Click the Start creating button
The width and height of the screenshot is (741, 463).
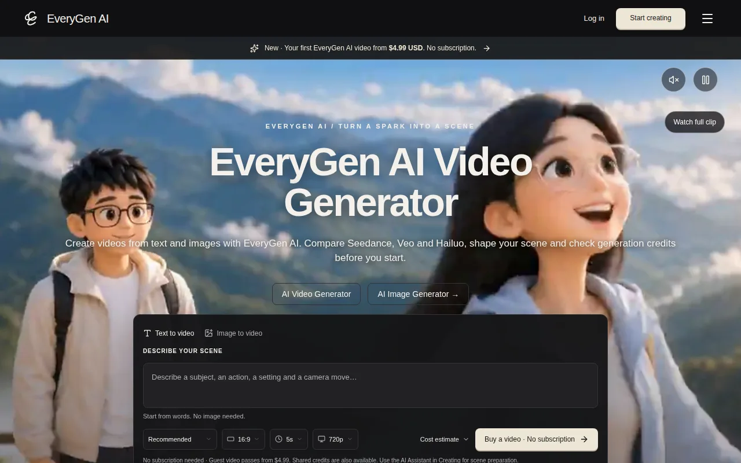pyautogui.click(x=651, y=19)
